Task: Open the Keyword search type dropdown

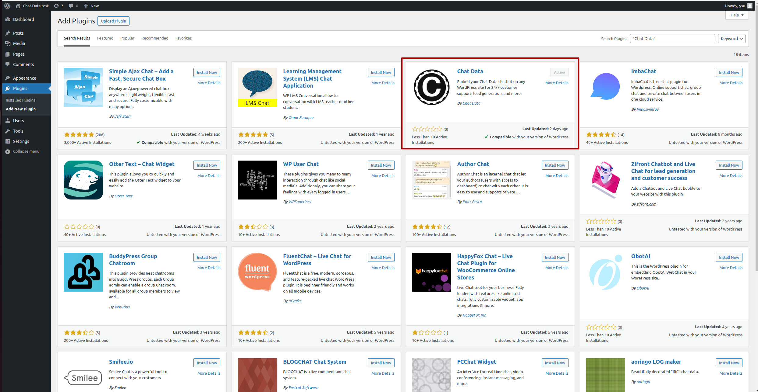Action: click(x=731, y=39)
